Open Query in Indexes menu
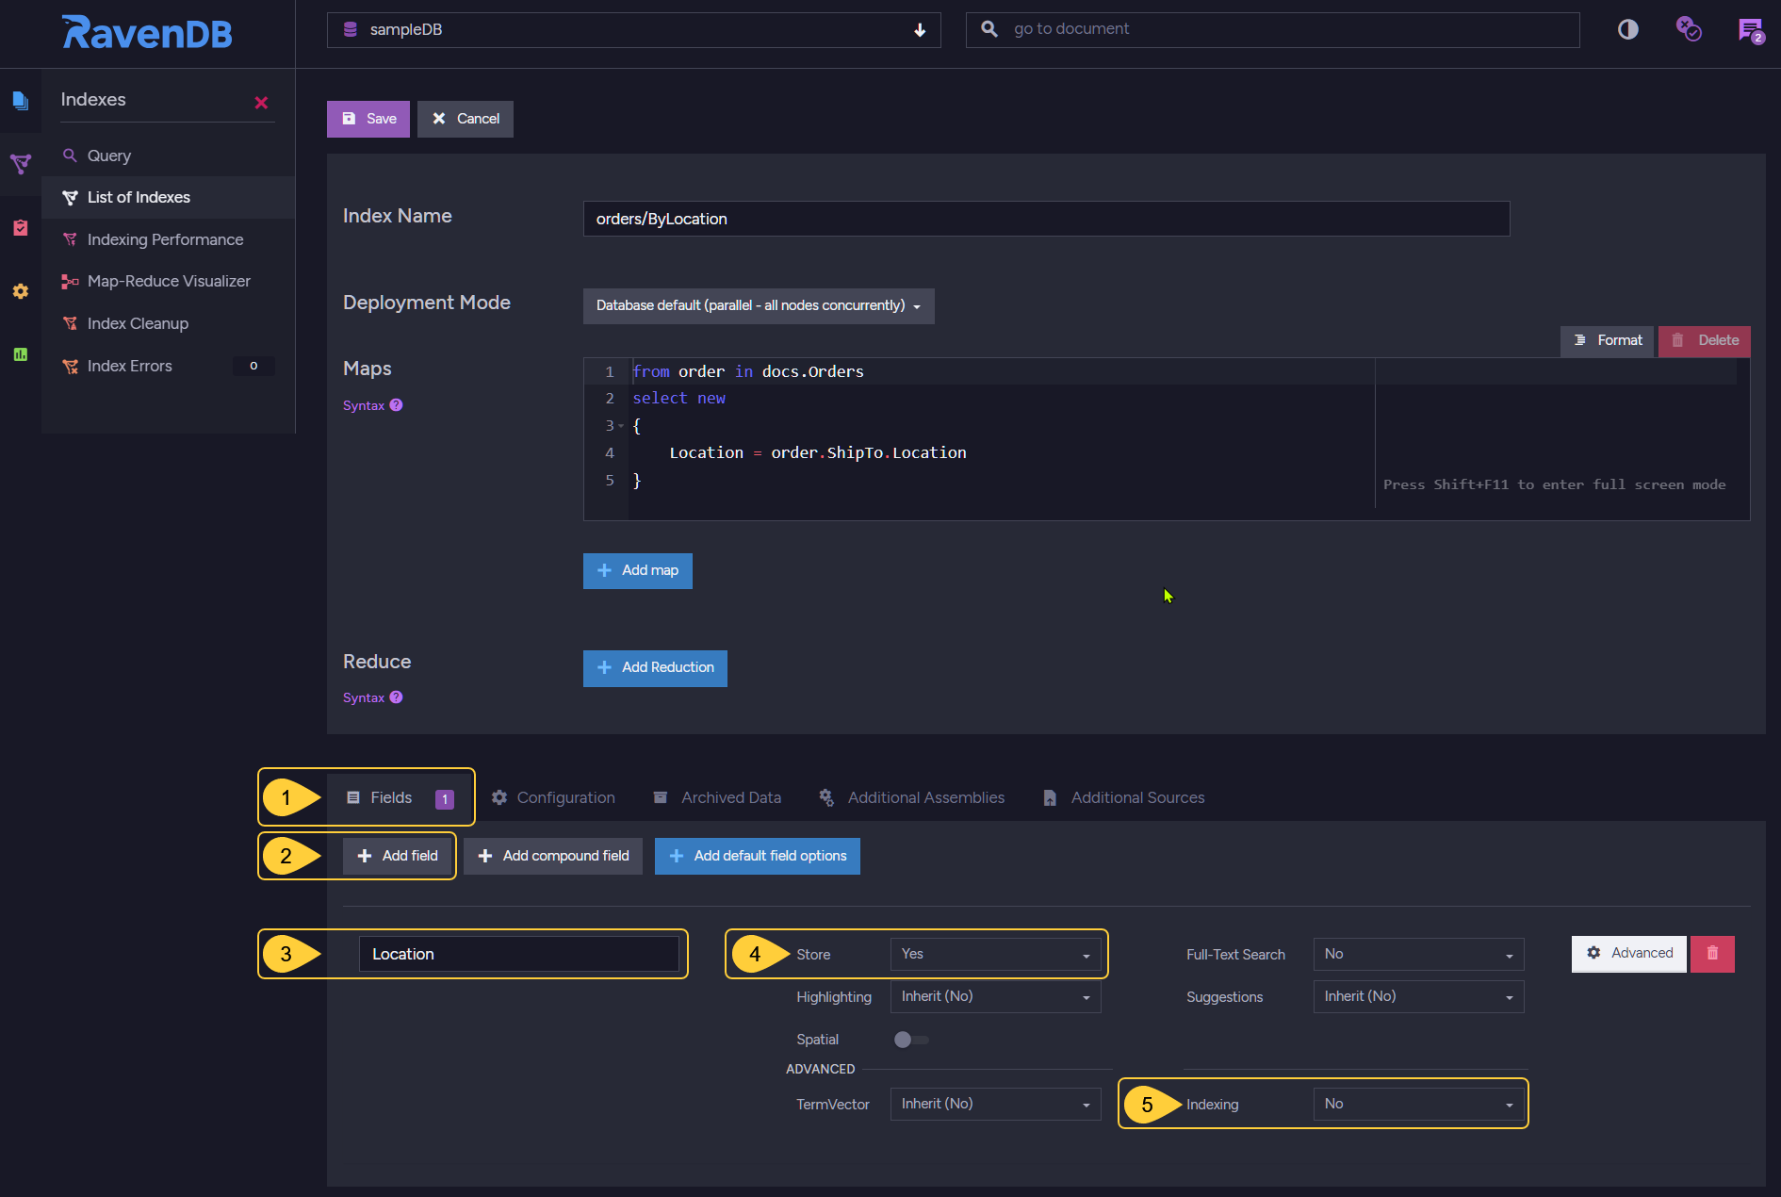1781x1197 pixels. [x=168, y=156]
